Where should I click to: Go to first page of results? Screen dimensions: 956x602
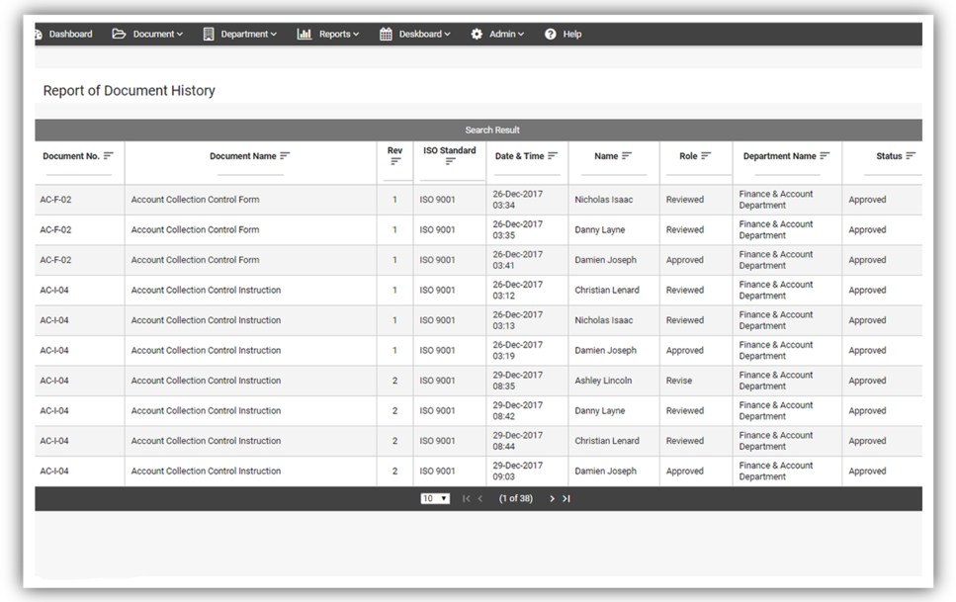coord(467,498)
